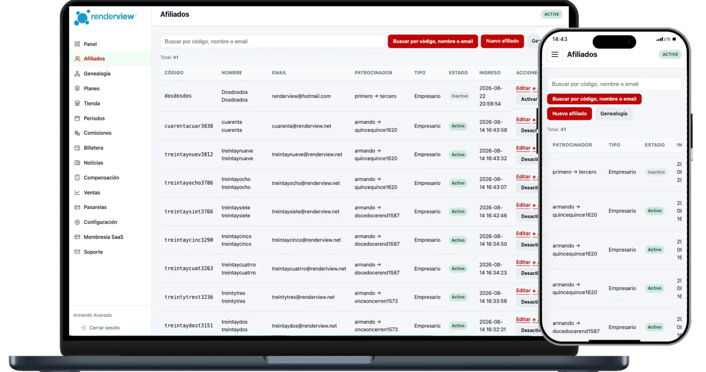Click ACTIVE badge in laptop header
This screenshot has height=372, width=706.
click(x=551, y=14)
